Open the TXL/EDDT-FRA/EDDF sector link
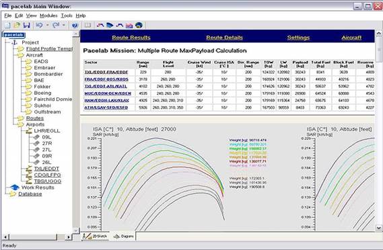Screen dimensions: 383x250 [x=106, y=72]
